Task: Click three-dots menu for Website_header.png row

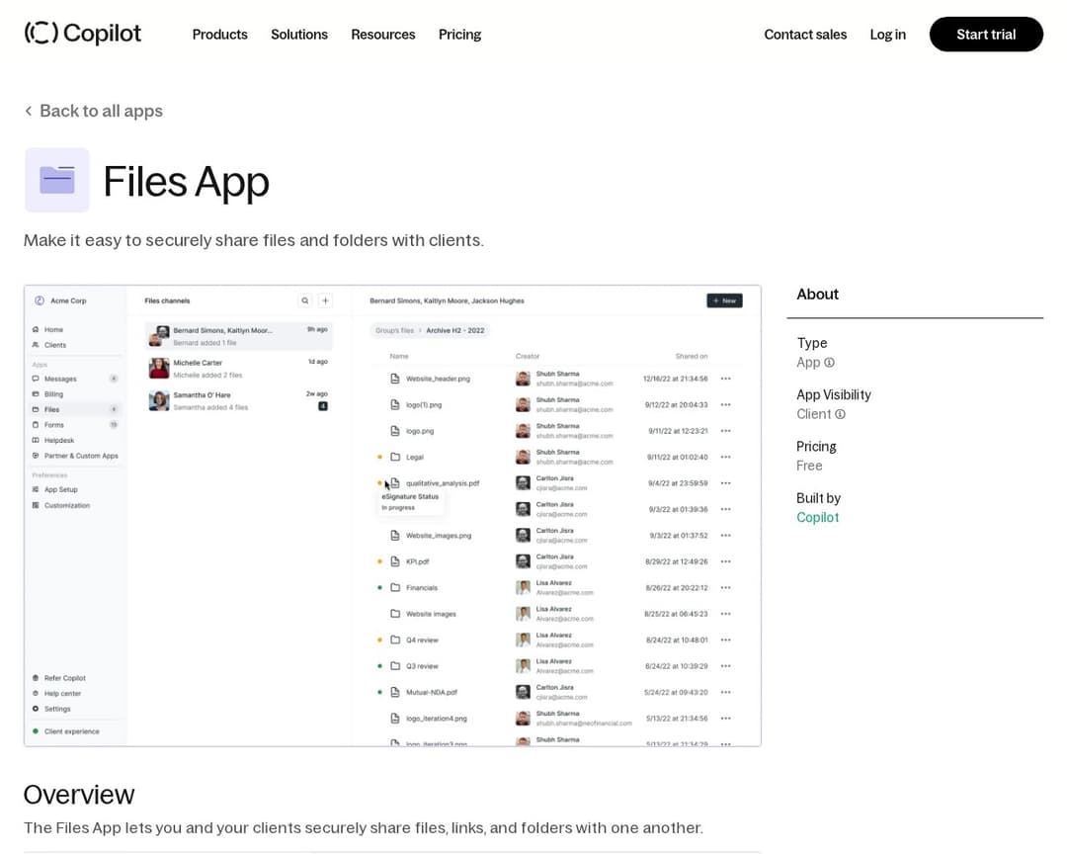Action: (x=726, y=379)
